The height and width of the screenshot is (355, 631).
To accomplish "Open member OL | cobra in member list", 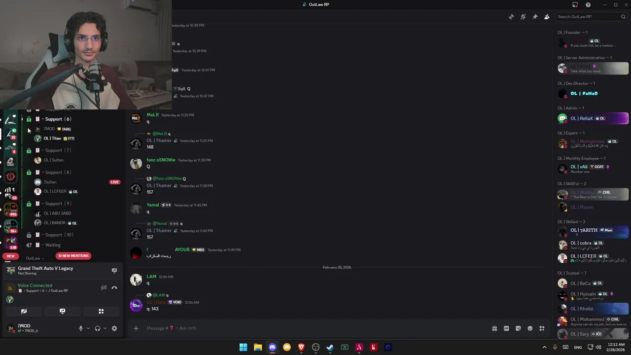I will pos(592,245).
